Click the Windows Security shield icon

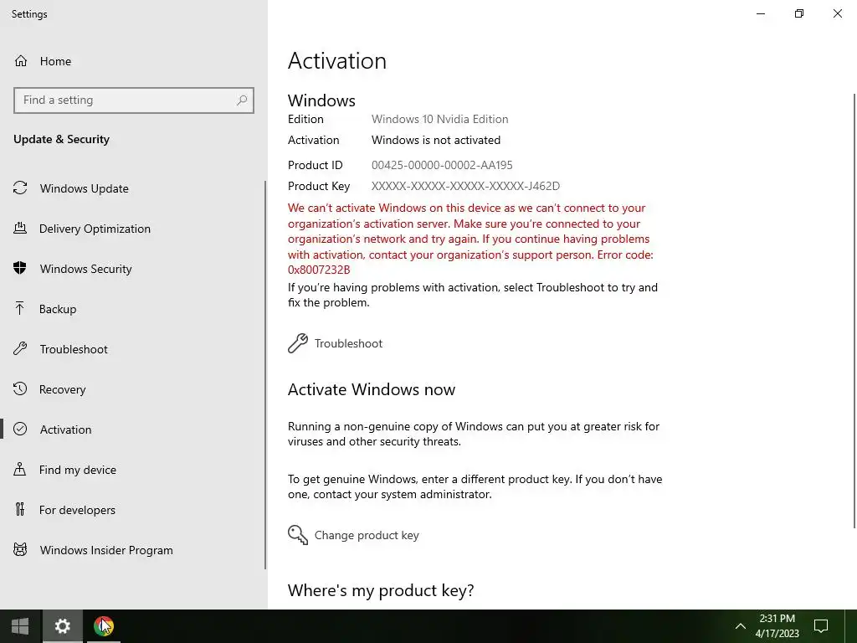tap(20, 269)
